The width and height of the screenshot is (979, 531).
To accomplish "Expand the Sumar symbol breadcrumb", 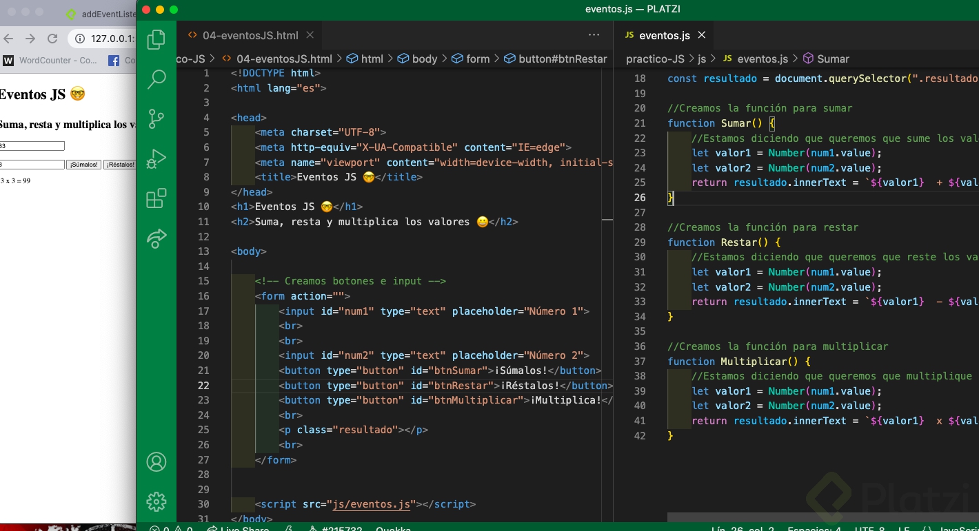I will (825, 59).
